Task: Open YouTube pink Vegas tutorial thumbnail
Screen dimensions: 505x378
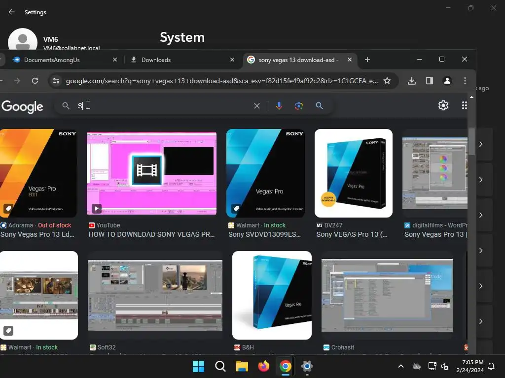Action: (x=151, y=173)
